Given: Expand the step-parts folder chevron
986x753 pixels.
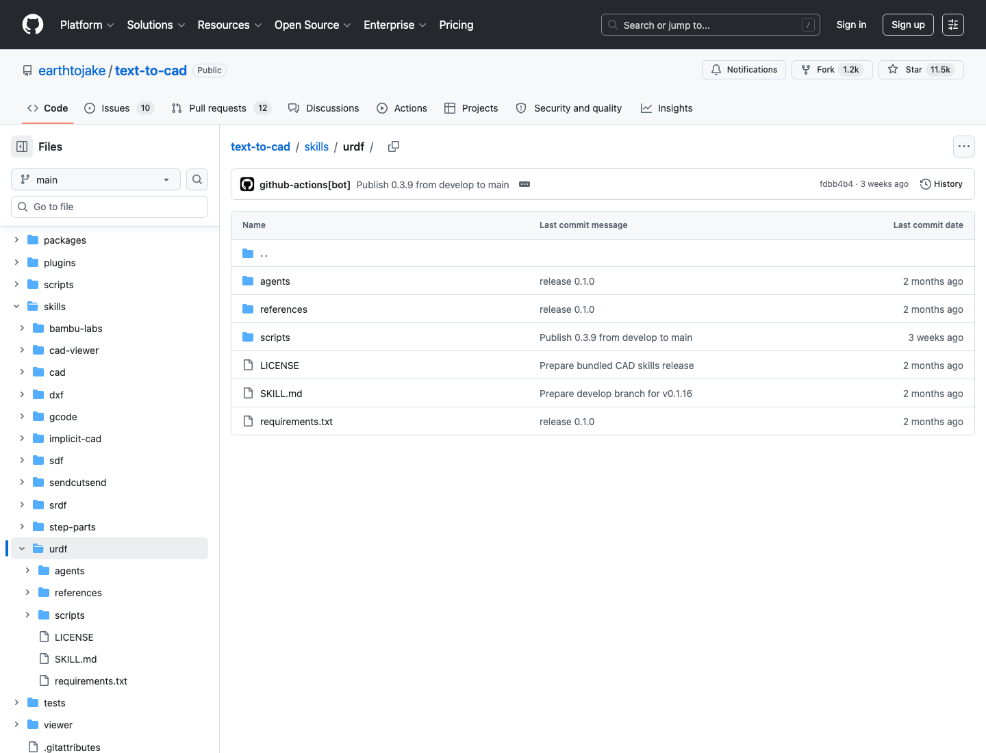Looking at the screenshot, I should pyautogui.click(x=22, y=527).
